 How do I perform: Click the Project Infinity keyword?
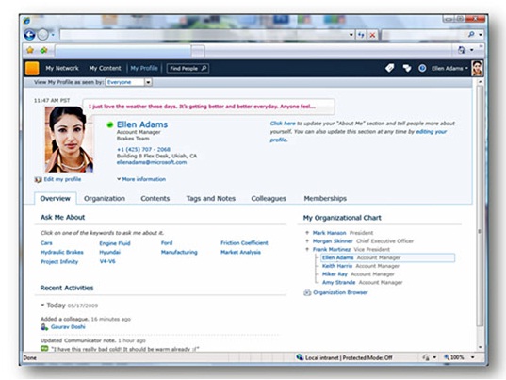pos(59,261)
